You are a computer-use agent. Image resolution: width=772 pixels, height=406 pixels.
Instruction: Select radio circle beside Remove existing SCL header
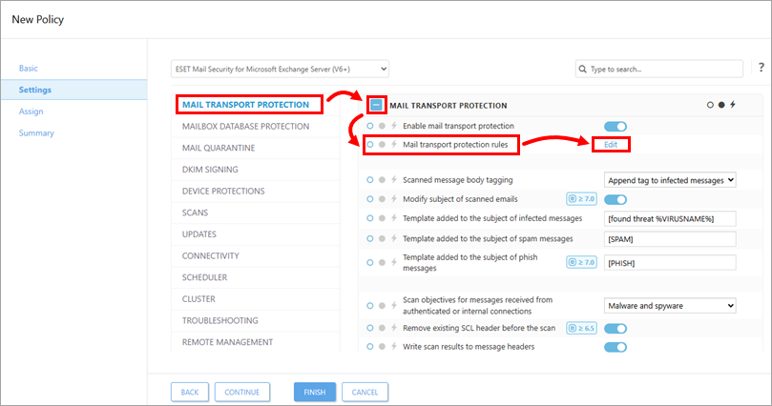point(370,328)
